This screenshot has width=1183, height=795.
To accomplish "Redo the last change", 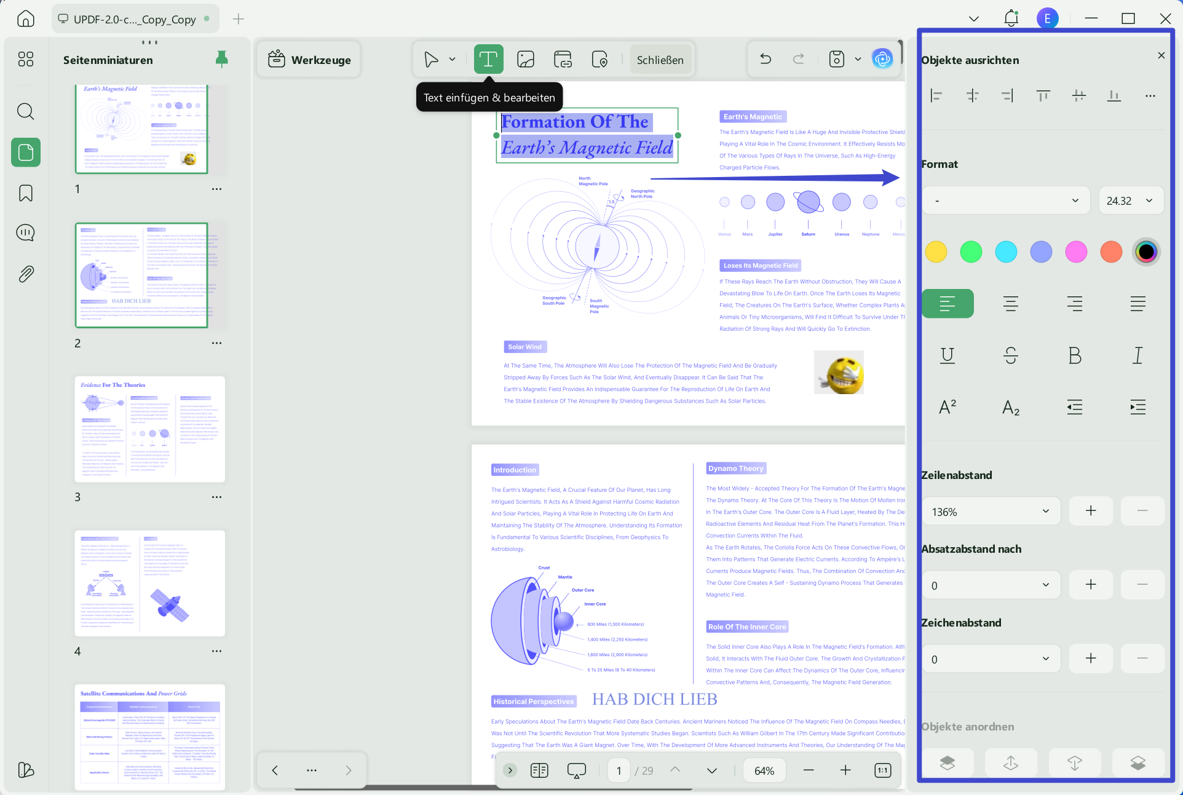I will click(798, 59).
